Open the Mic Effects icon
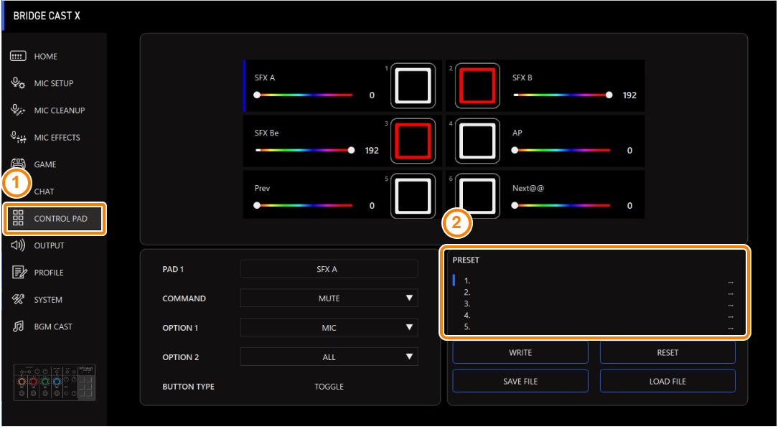778x429 pixels. click(x=19, y=137)
